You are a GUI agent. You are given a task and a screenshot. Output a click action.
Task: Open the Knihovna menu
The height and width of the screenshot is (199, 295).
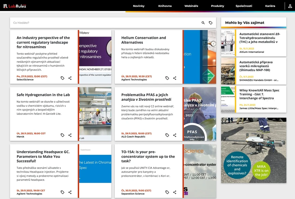165,6
